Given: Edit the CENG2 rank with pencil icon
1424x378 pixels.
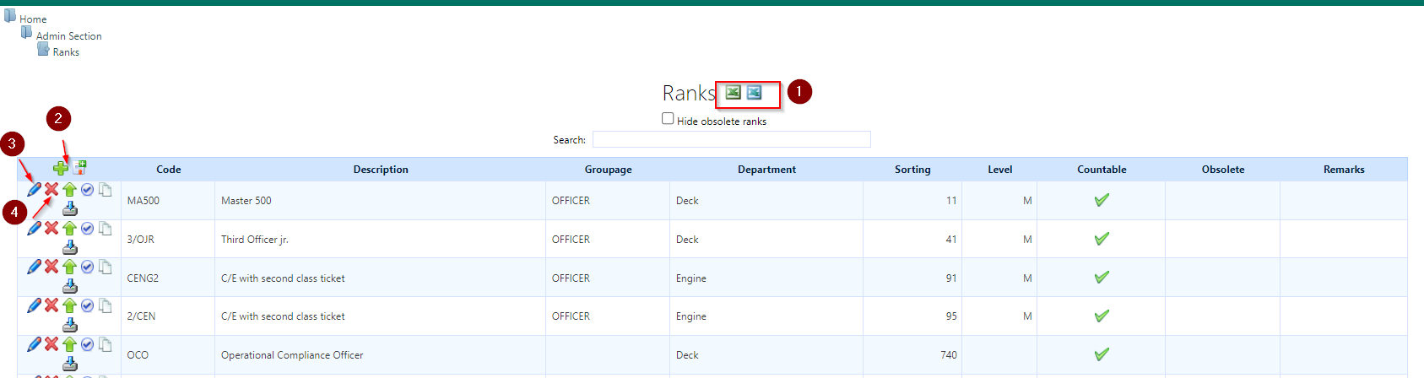Looking at the screenshot, I should [34, 267].
